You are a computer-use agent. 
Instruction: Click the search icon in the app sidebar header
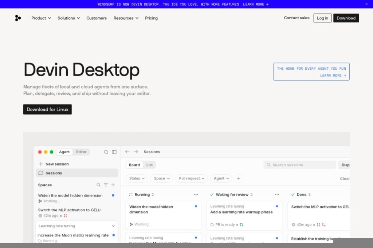pos(106,152)
